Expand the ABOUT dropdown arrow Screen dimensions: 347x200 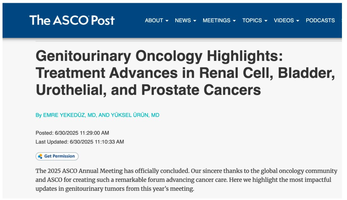tap(167, 21)
